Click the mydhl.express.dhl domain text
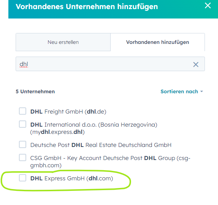218x205 pixels. click(x=58, y=132)
